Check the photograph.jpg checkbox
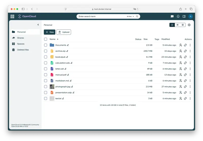 (x=46, y=86)
